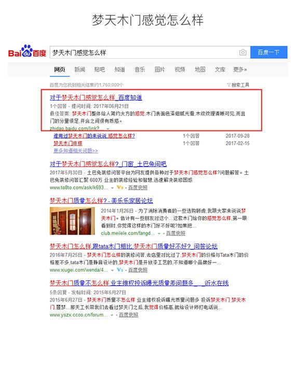This screenshot has width=296, height=384.
Task: Click the V1 credibility badge near xiugei.com
Action: pyautogui.click(x=120, y=270)
